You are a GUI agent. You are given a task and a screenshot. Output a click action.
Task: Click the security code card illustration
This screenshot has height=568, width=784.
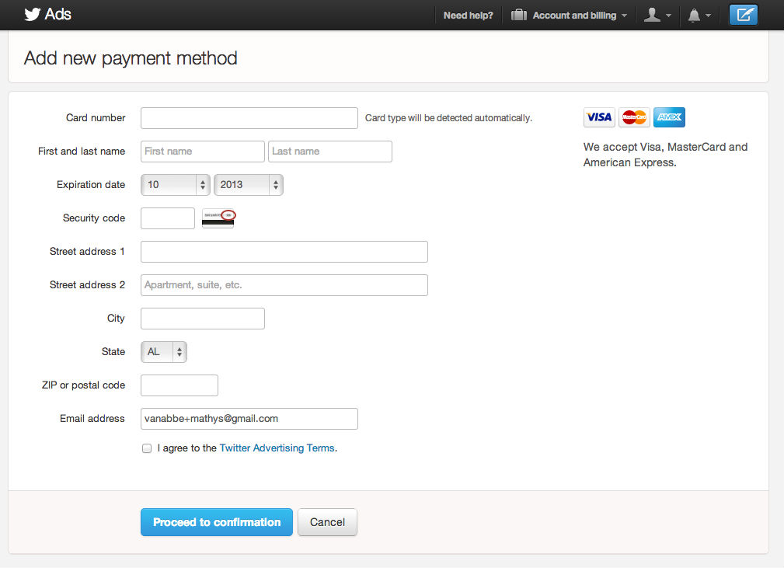pos(218,218)
